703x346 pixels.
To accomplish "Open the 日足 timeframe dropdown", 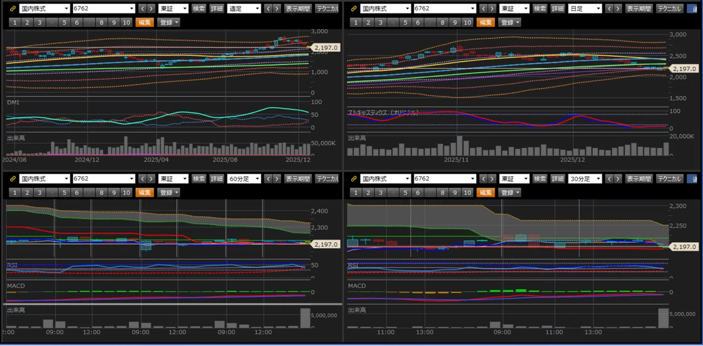I will click(x=585, y=9).
